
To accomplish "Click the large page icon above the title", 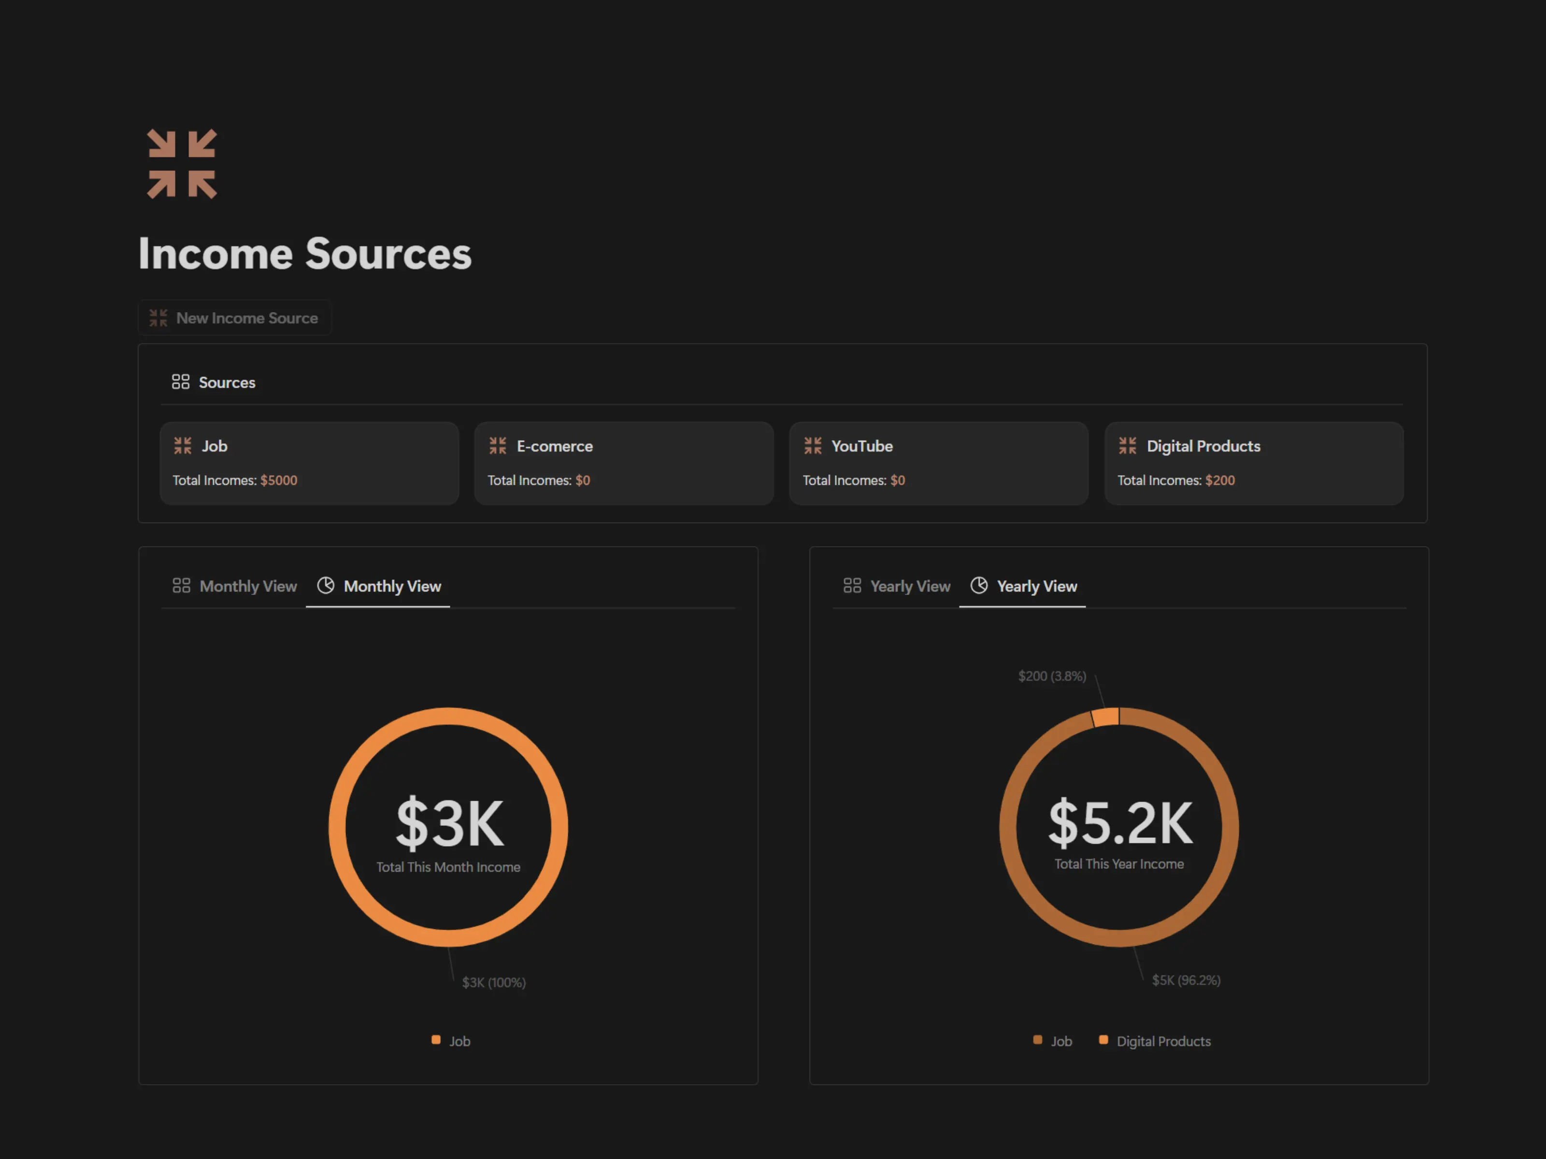I will pos(182,164).
